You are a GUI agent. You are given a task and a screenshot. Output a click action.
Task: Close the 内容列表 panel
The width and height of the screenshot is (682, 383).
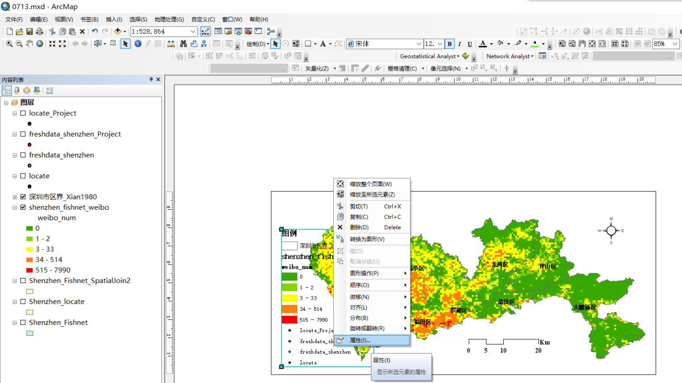tap(158, 79)
